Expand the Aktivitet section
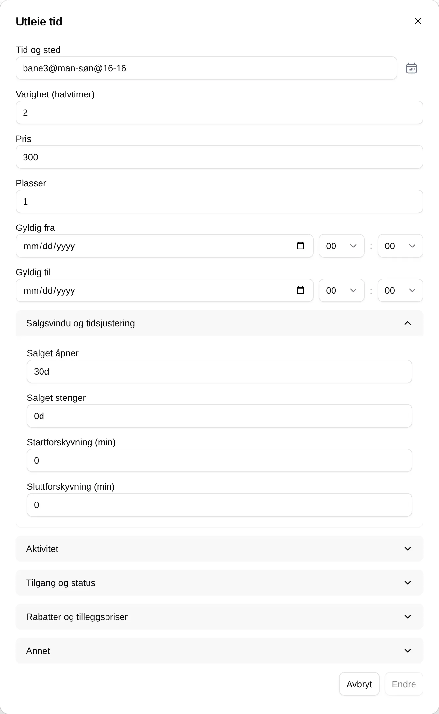The width and height of the screenshot is (439, 714). (219, 549)
